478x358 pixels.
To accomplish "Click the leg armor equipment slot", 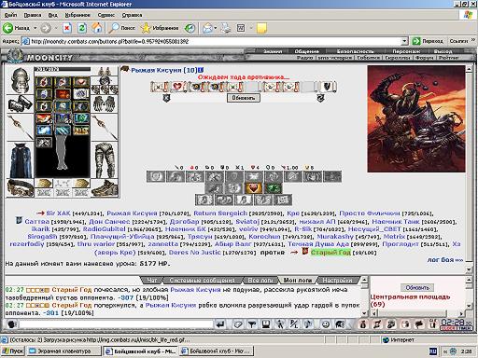I will click(105, 160).
